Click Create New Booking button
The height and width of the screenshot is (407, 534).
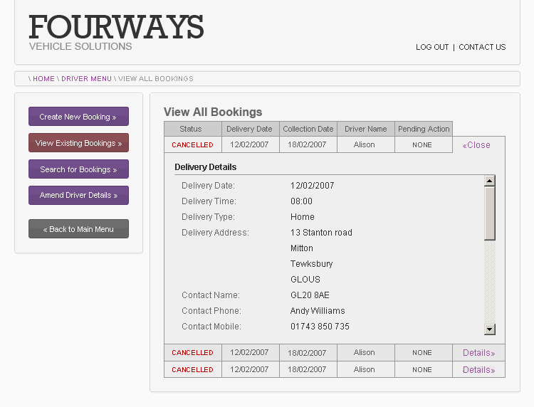click(78, 117)
